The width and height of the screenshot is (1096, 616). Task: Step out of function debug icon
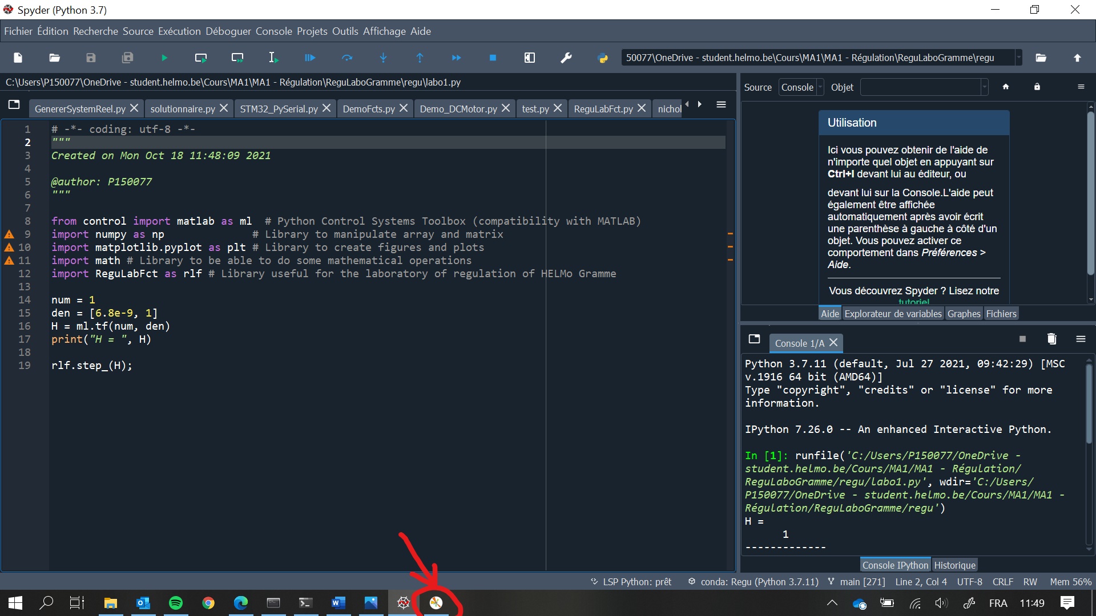click(x=420, y=58)
